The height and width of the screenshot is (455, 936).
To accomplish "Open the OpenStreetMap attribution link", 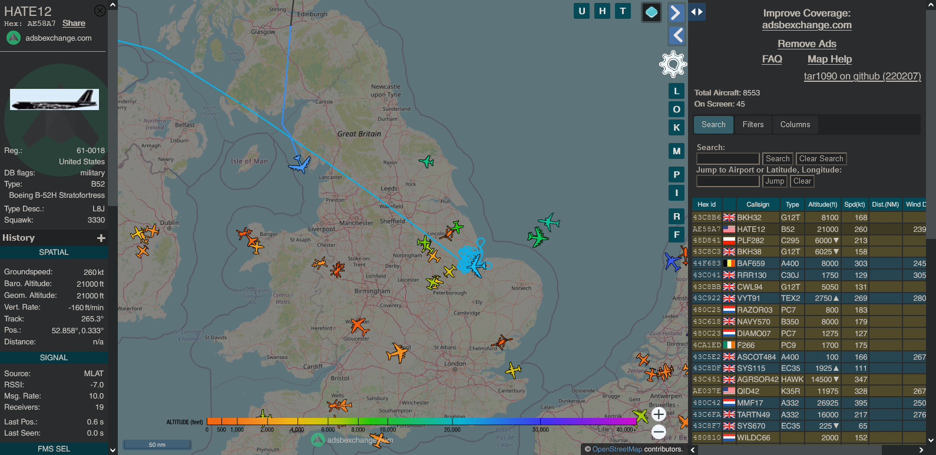I will [617, 449].
